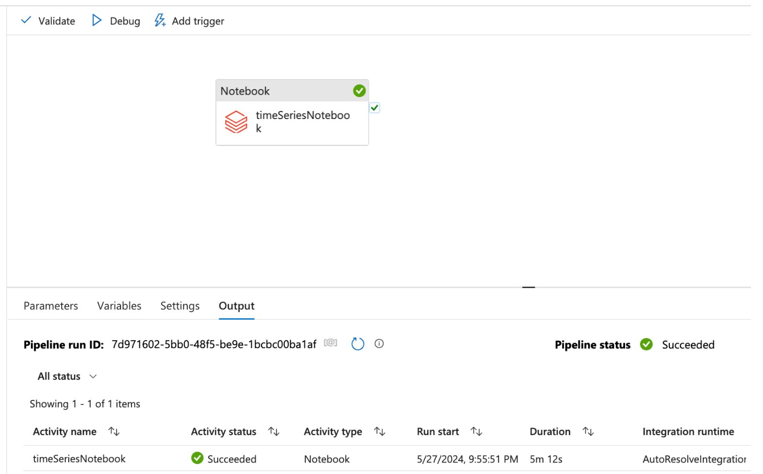Click the info icon beside refresh
The width and height of the screenshot is (763, 474).
379,344
